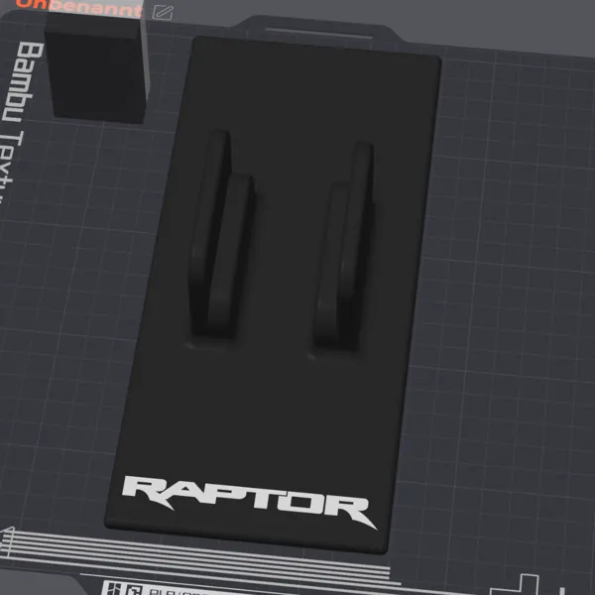Select the right hook on the plate
This screenshot has width=595, height=595.
click(343, 247)
